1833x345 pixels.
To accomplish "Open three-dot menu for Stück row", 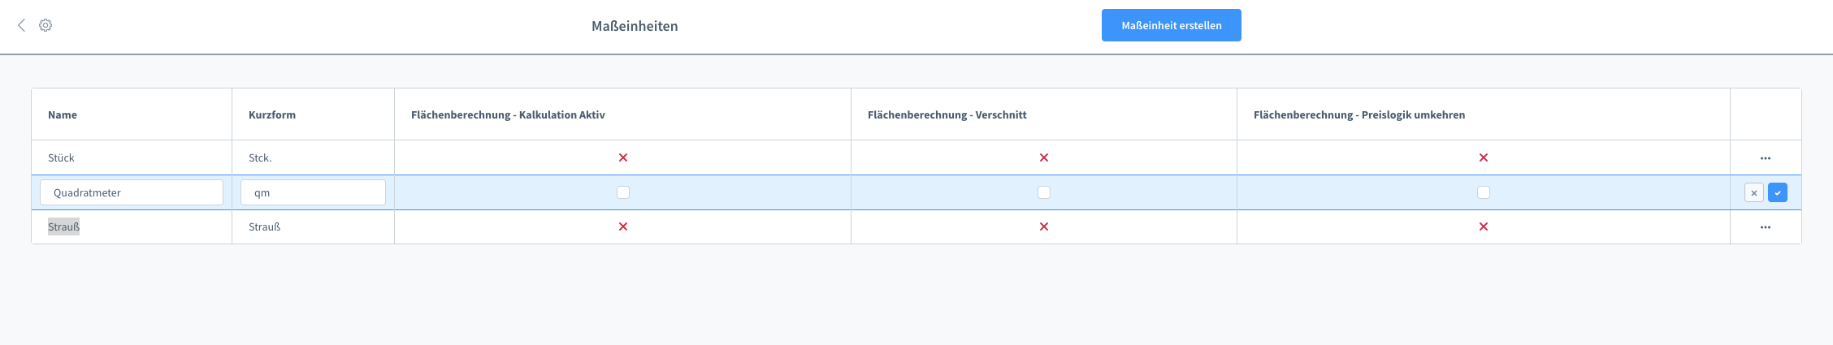I will point(1765,158).
